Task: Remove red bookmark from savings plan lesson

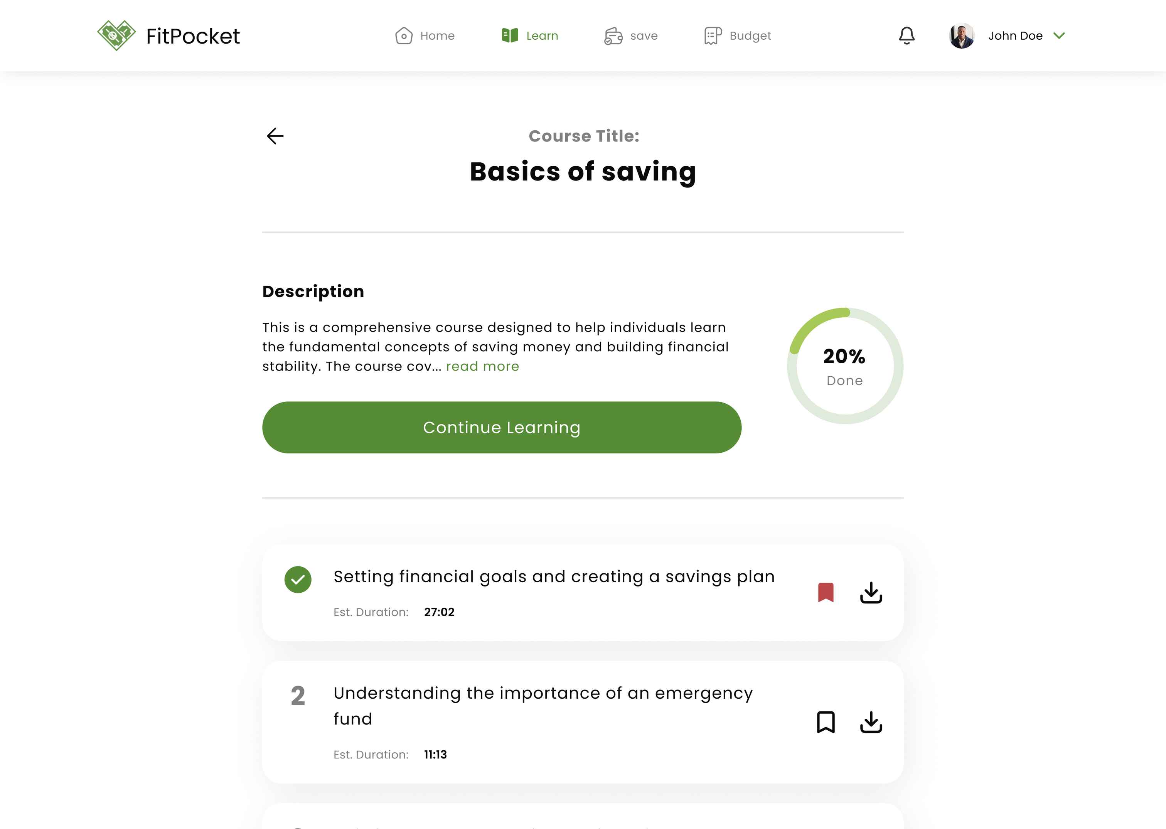Action: click(826, 592)
